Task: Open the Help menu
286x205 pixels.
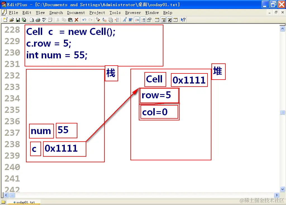Action: click(x=168, y=13)
